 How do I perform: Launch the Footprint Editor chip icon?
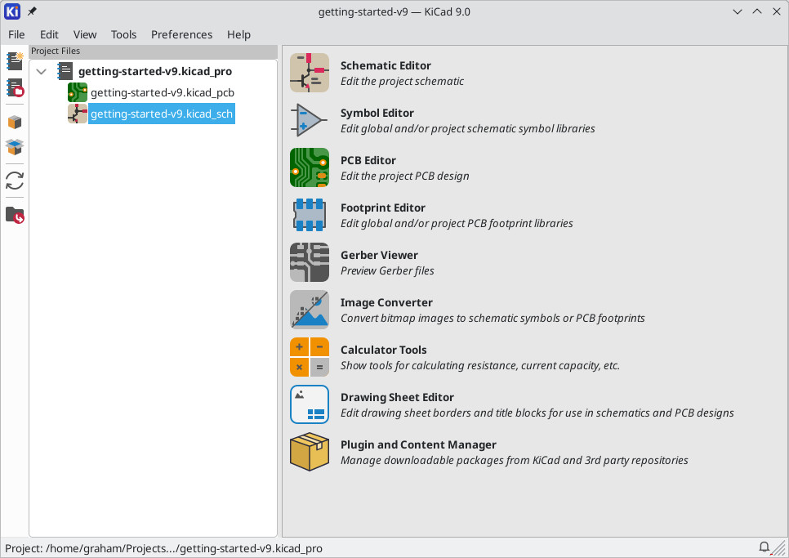tap(310, 215)
